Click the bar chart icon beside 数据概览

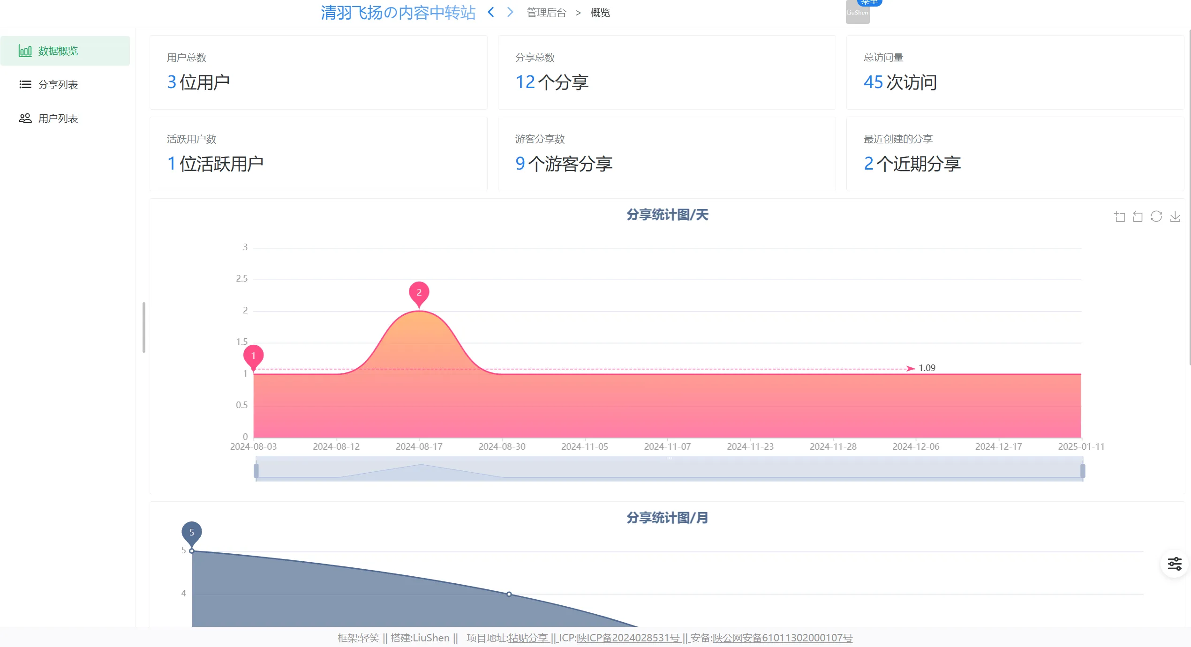pyautogui.click(x=25, y=51)
